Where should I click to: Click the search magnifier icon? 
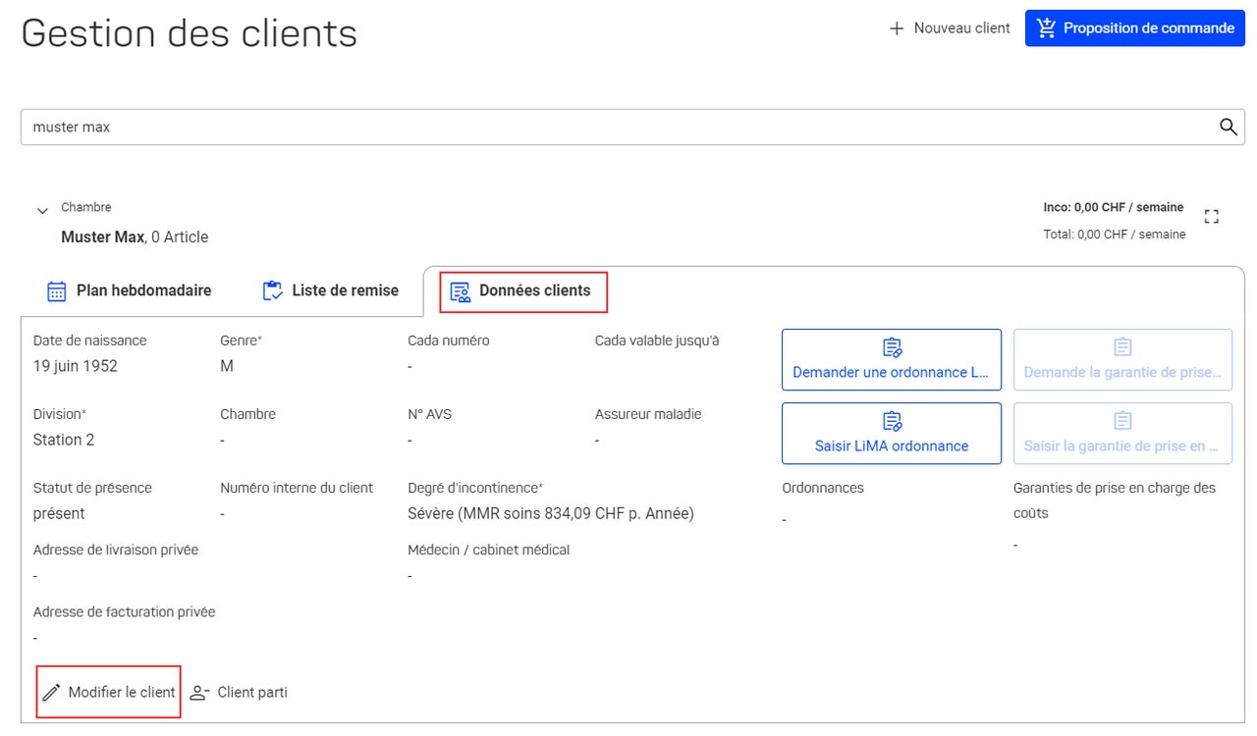1228,127
